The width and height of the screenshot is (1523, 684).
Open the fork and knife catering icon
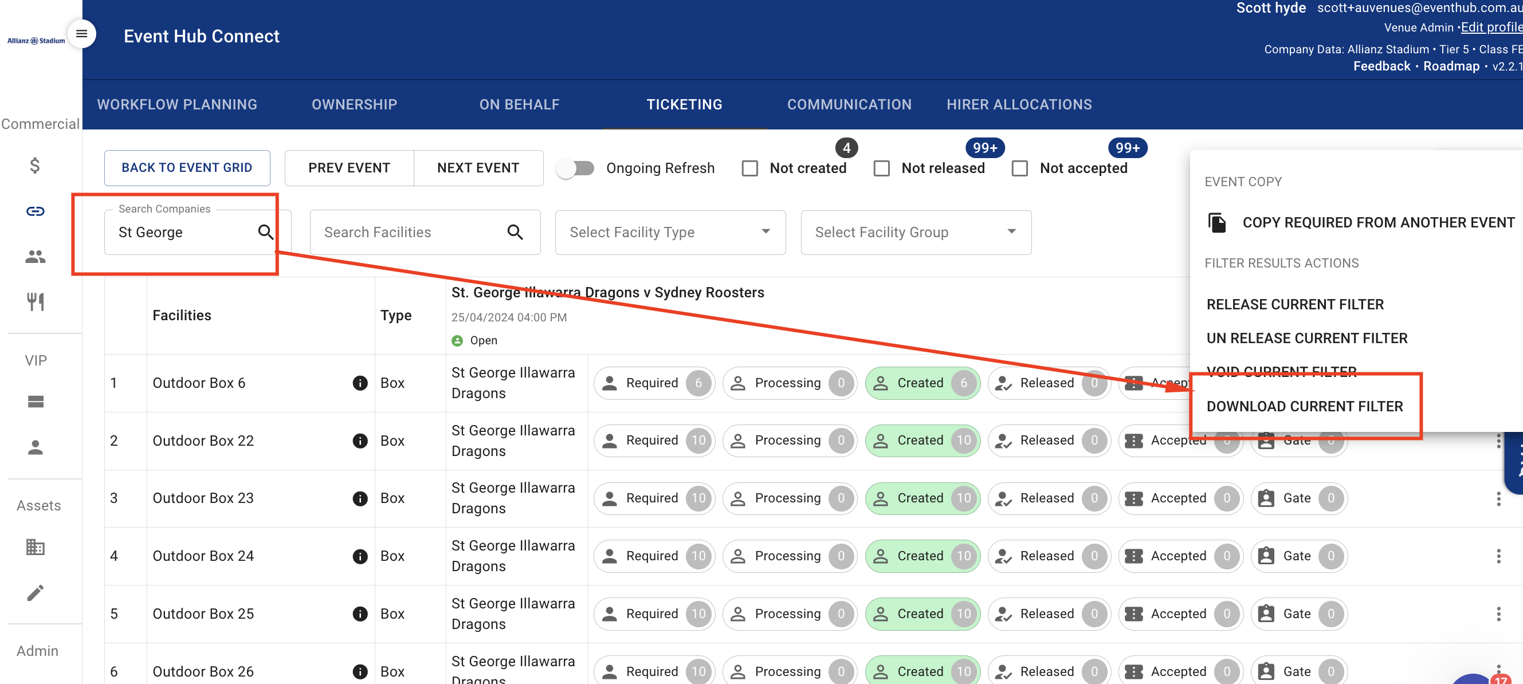36,301
